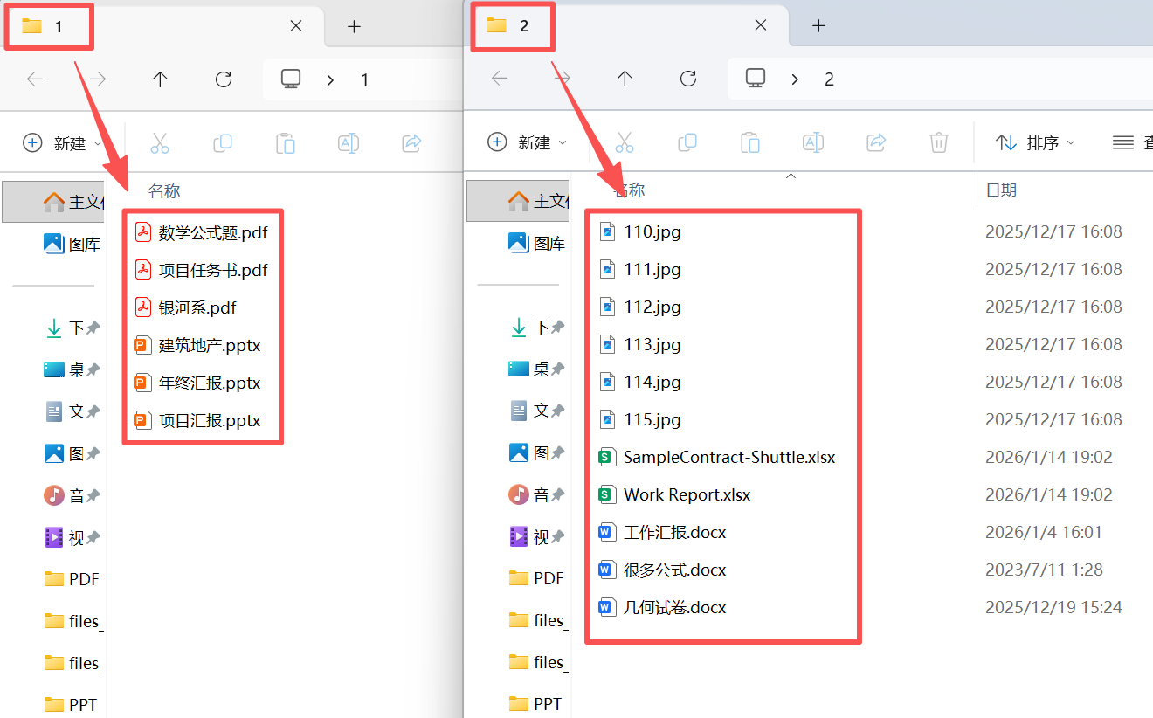1153x718 pixels.
Task: Select SampleContract-Shuttle.xlsx in folder 2
Action: click(x=728, y=457)
